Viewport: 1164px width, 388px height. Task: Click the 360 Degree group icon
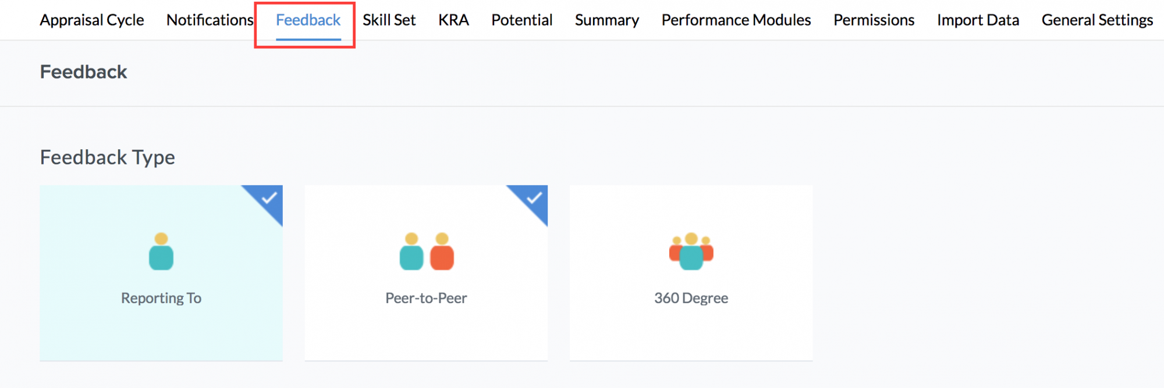(691, 252)
